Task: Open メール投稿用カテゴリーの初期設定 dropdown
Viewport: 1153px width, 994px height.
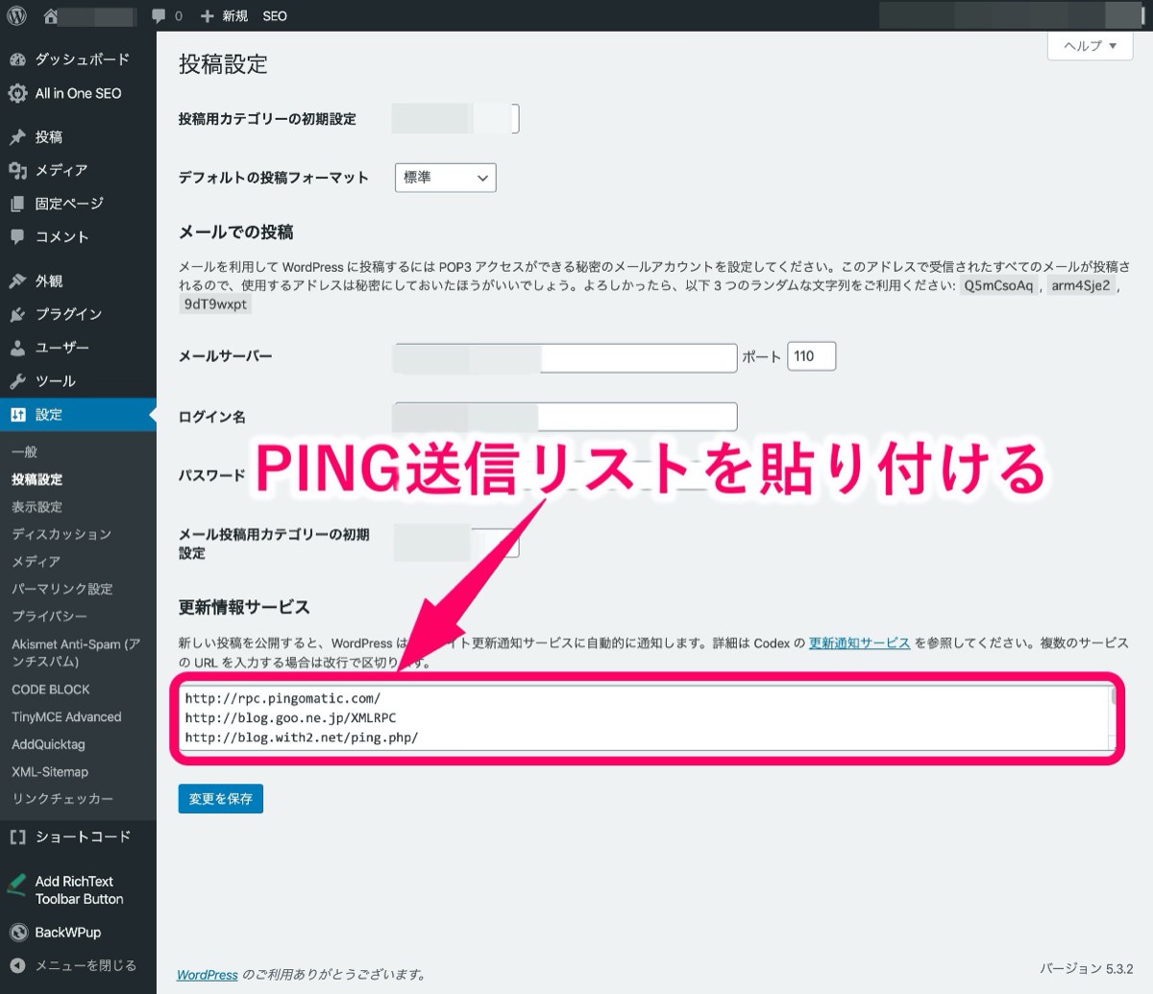Action: (456, 543)
